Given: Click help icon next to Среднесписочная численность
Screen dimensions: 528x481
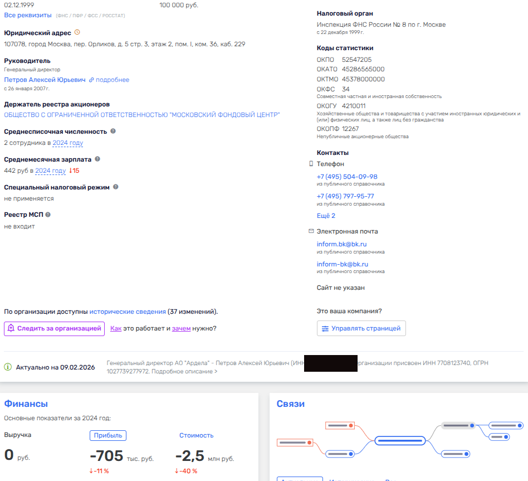Looking at the screenshot, I should 113,131.
